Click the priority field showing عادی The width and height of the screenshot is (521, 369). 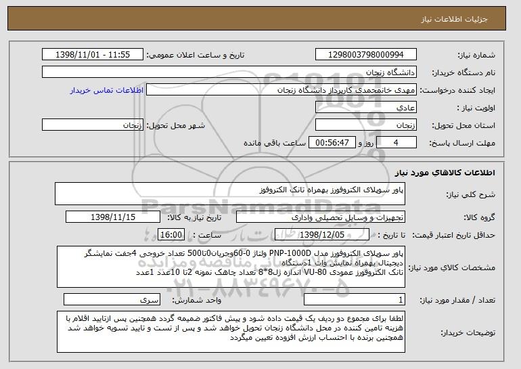tap(366, 108)
